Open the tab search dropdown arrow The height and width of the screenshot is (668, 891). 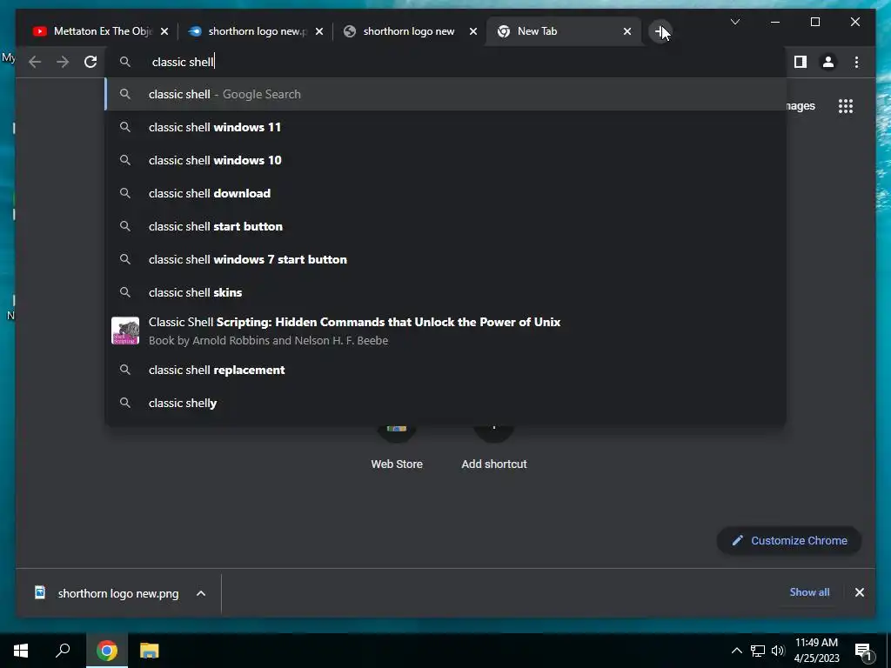(x=734, y=22)
